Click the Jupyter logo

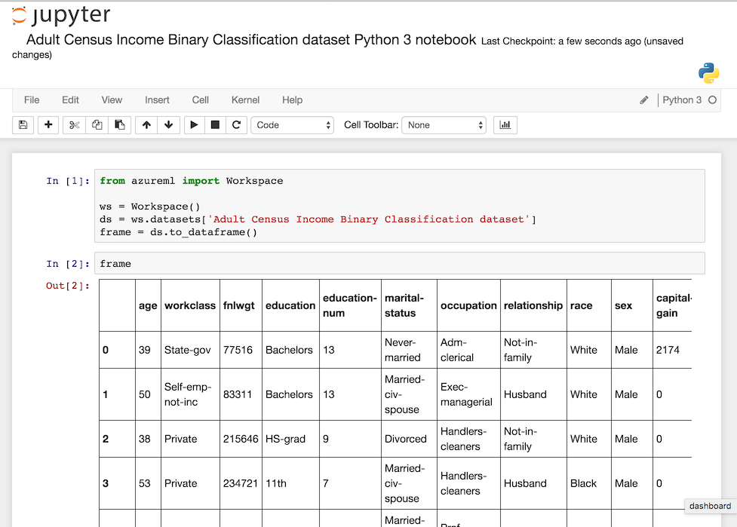click(x=61, y=15)
